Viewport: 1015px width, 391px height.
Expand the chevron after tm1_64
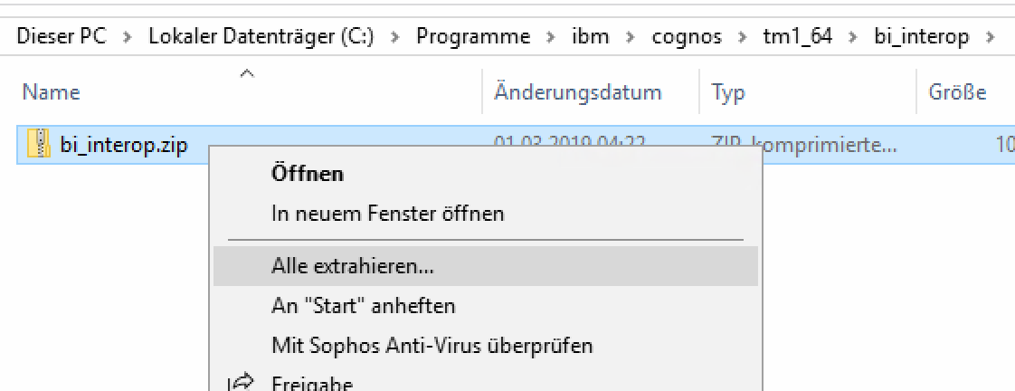(x=853, y=37)
